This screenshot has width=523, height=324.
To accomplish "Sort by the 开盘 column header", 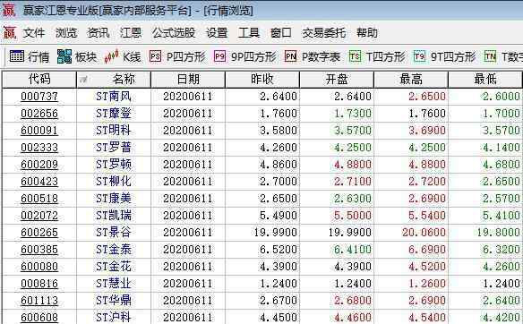I will pos(337,80).
